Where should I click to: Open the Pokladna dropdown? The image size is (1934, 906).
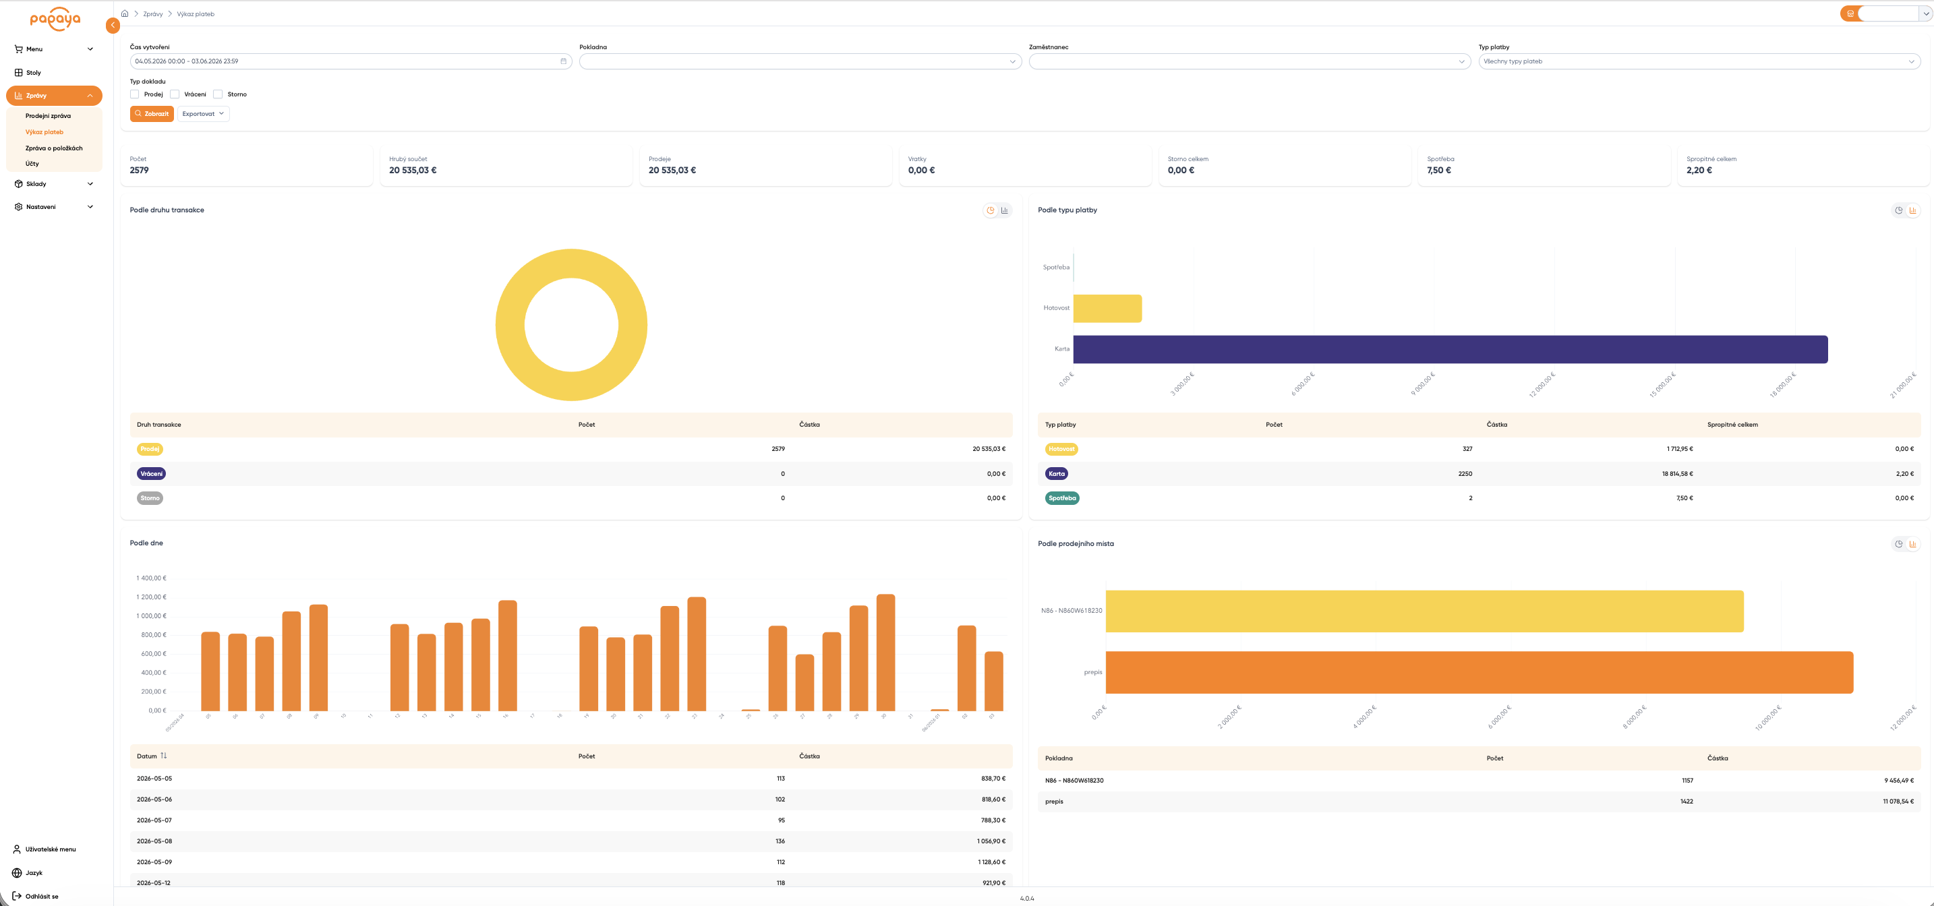coord(800,61)
